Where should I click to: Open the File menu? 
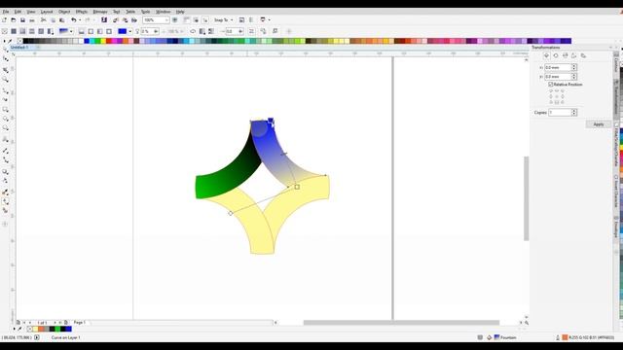(x=6, y=12)
